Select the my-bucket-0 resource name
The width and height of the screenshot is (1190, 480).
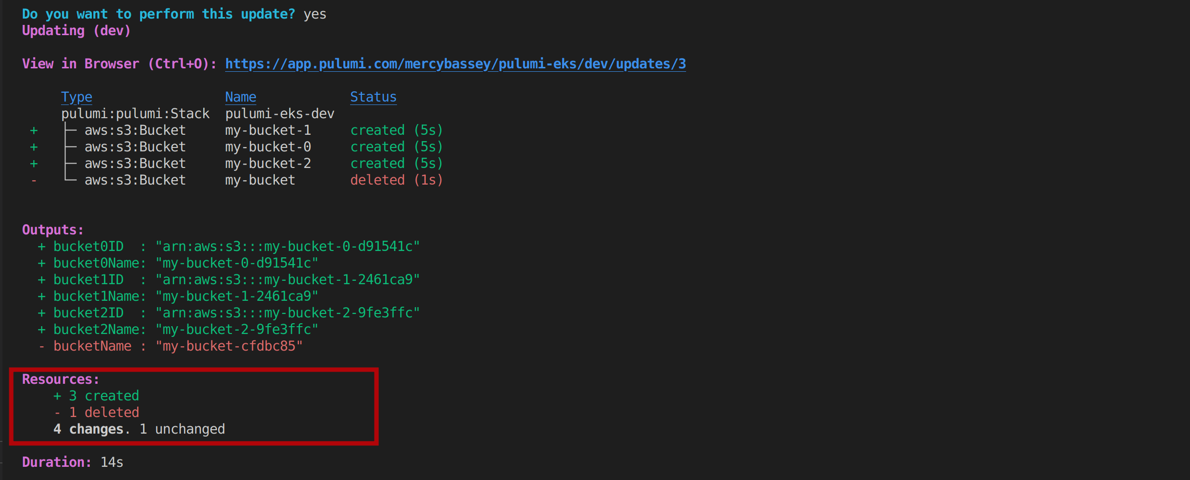pyautogui.click(x=268, y=147)
